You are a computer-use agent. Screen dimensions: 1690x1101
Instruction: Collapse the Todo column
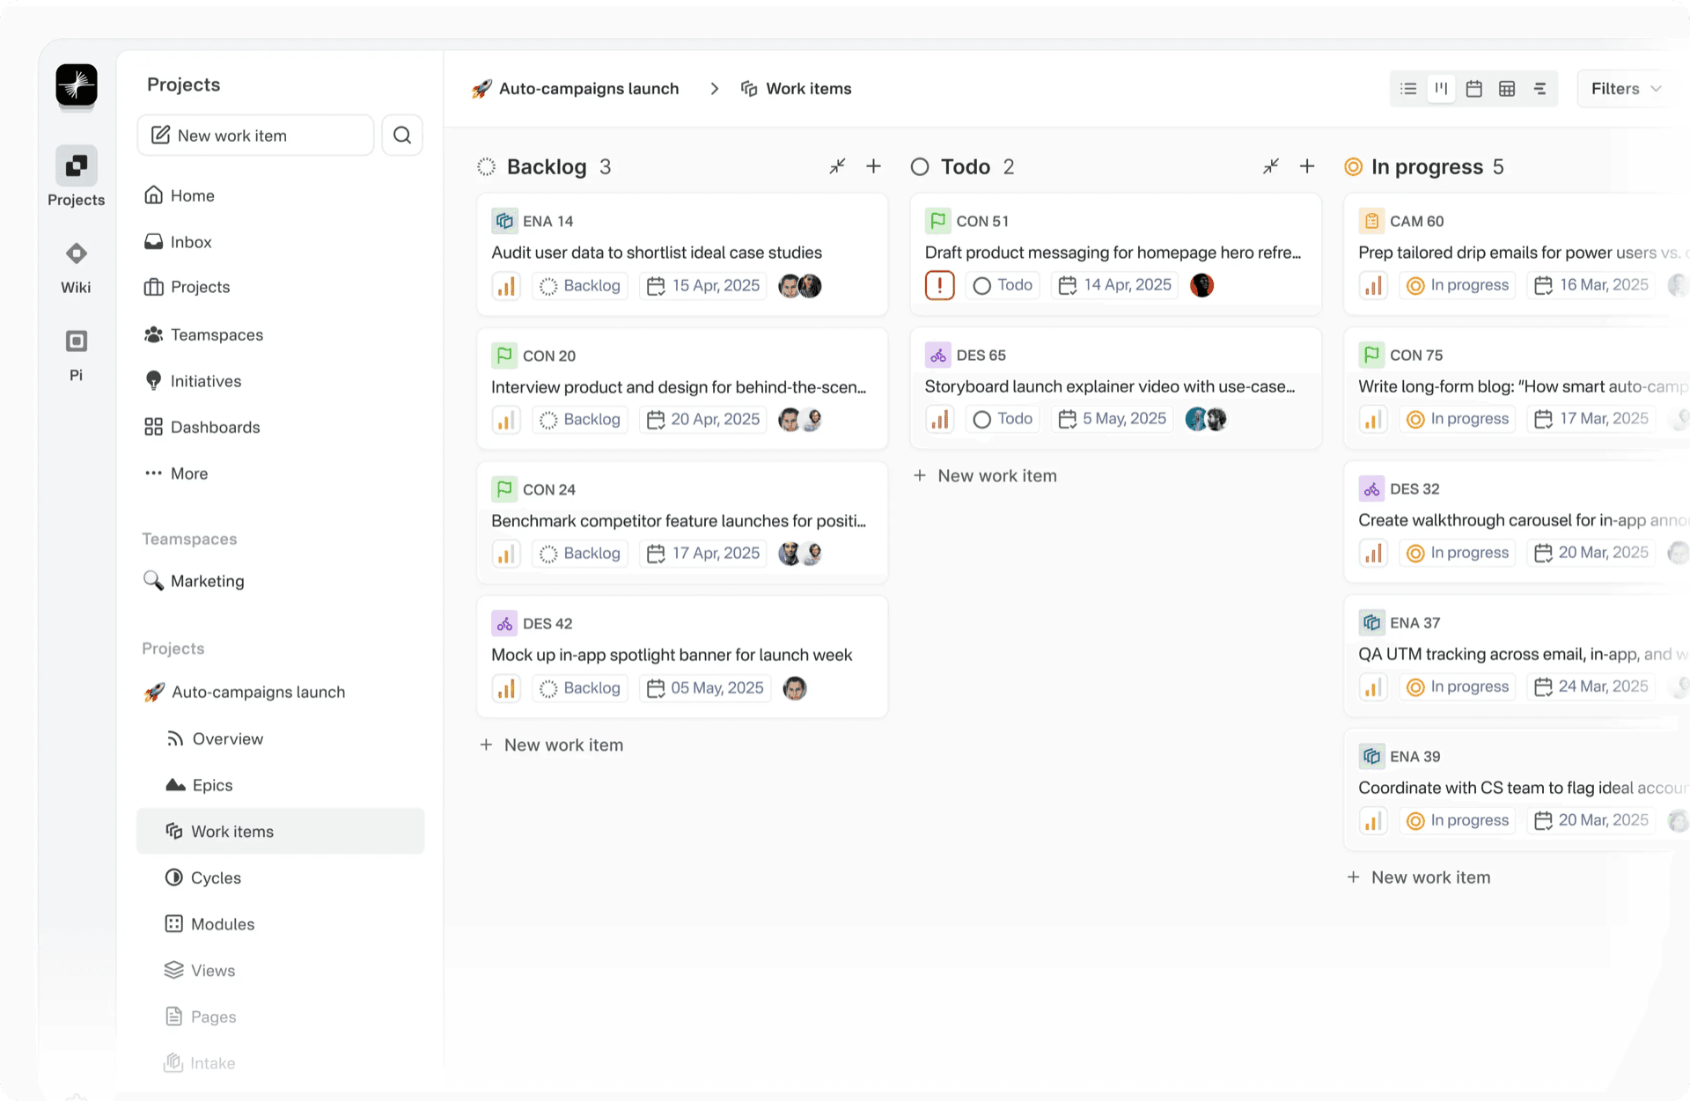click(x=1270, y=166)
